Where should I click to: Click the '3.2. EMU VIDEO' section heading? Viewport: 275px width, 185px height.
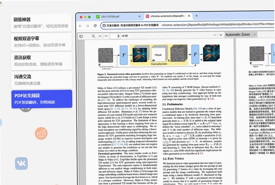coord(173,158)
